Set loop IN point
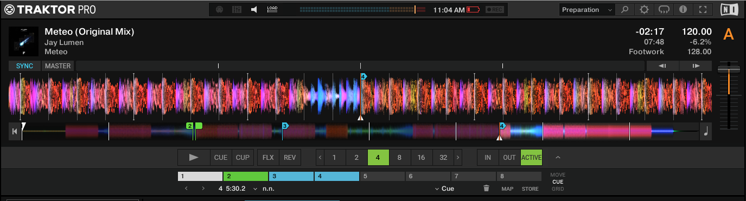Image resolution: width=746 pixels, height=201 pixels. tap(488, 158)
